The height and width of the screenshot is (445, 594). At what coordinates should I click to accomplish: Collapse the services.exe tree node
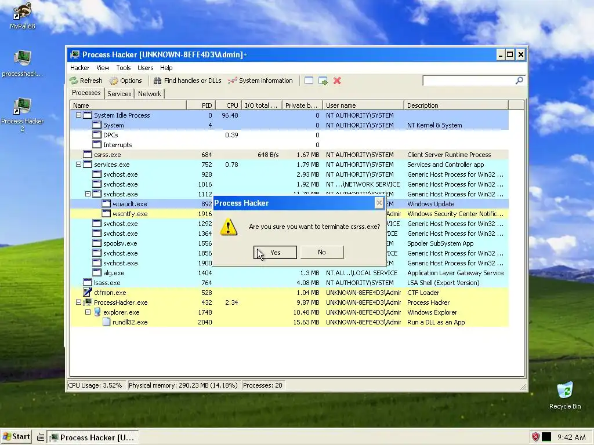coord(78,164)
